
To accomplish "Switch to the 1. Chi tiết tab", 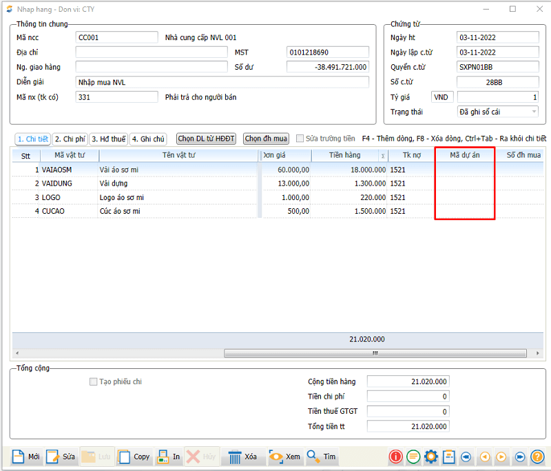I will [x=32, y=139].
